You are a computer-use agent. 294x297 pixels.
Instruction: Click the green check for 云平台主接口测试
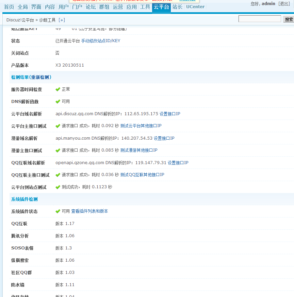click(x=58, y=126)
